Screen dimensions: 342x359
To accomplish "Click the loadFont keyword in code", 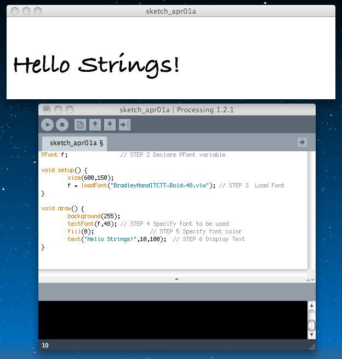I will coord(94,185).
